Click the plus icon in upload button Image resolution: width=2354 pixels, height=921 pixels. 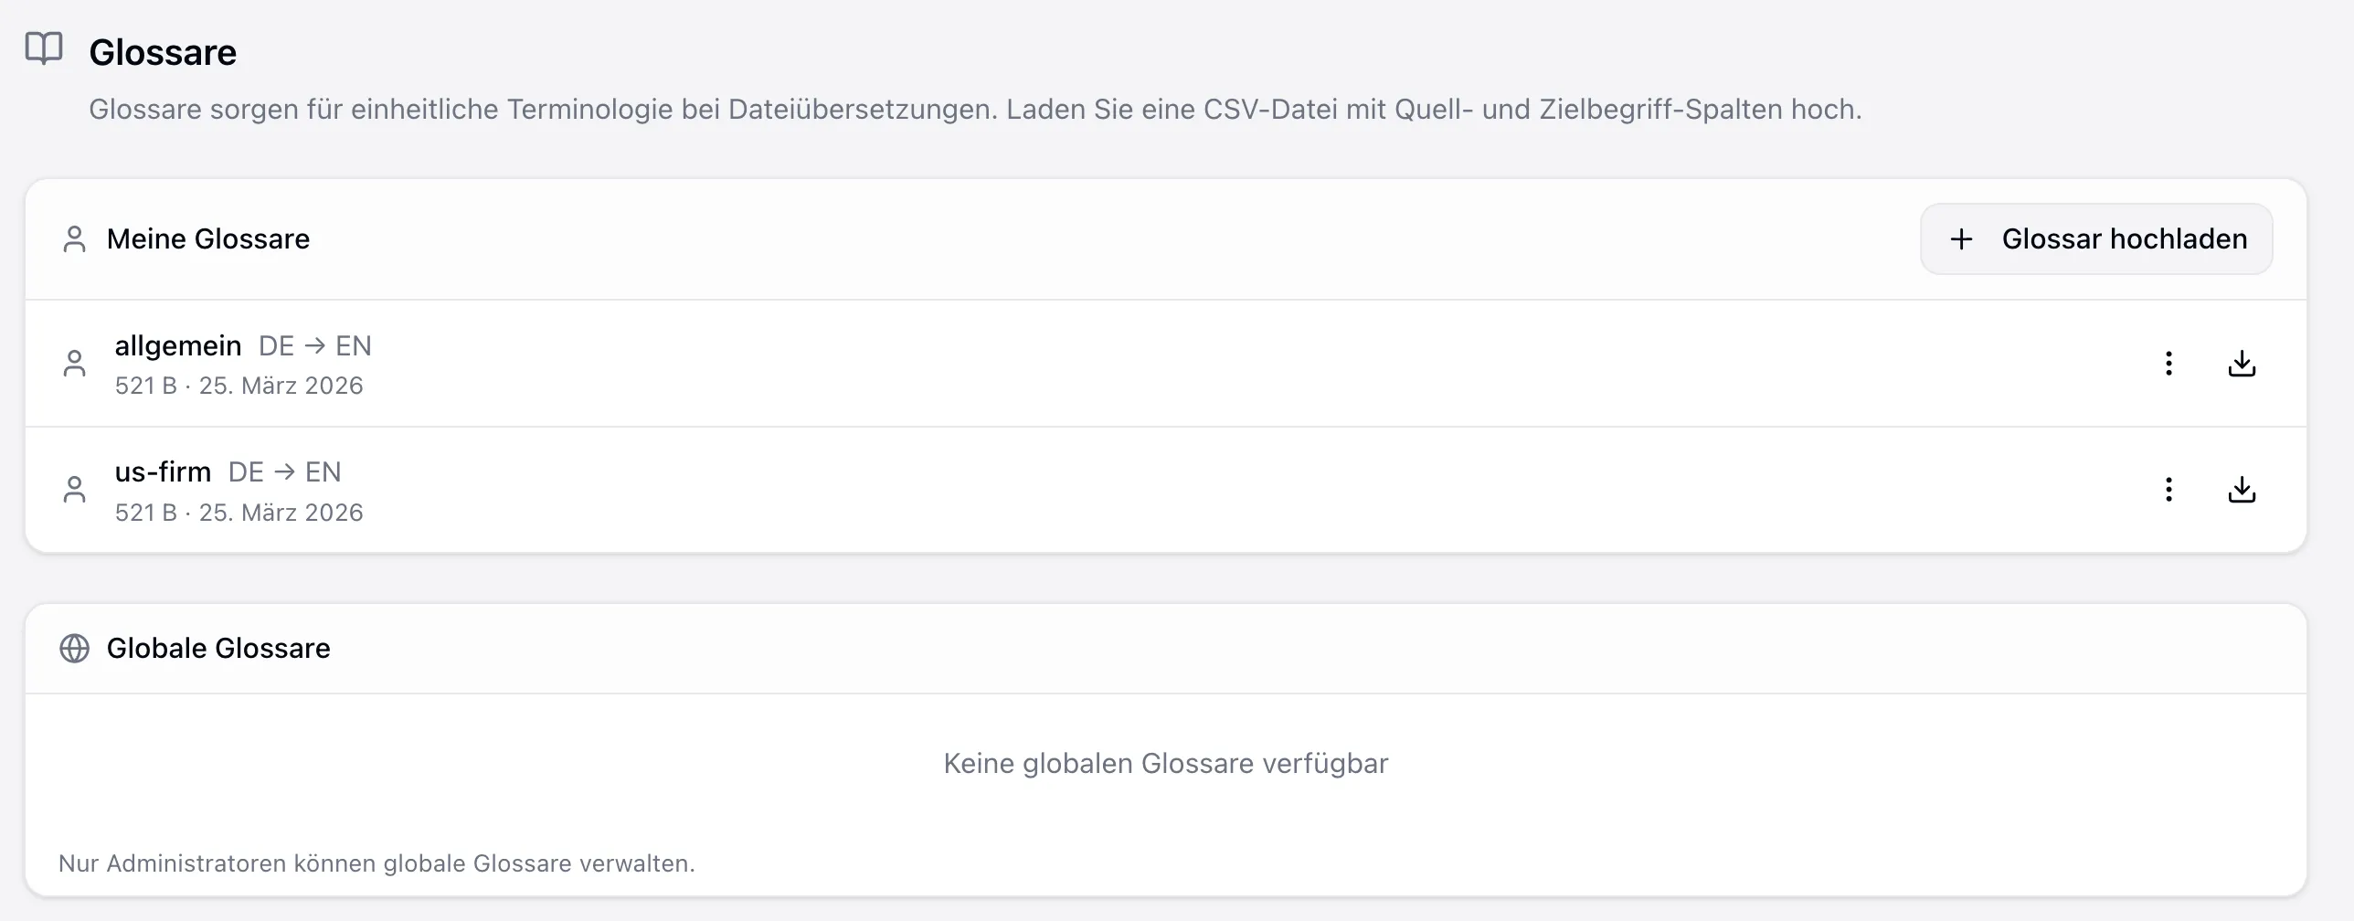point(1961,239)
